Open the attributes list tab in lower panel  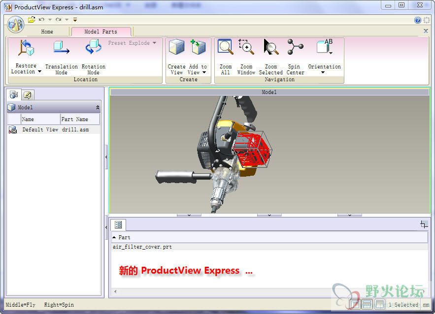coord(118,225)
